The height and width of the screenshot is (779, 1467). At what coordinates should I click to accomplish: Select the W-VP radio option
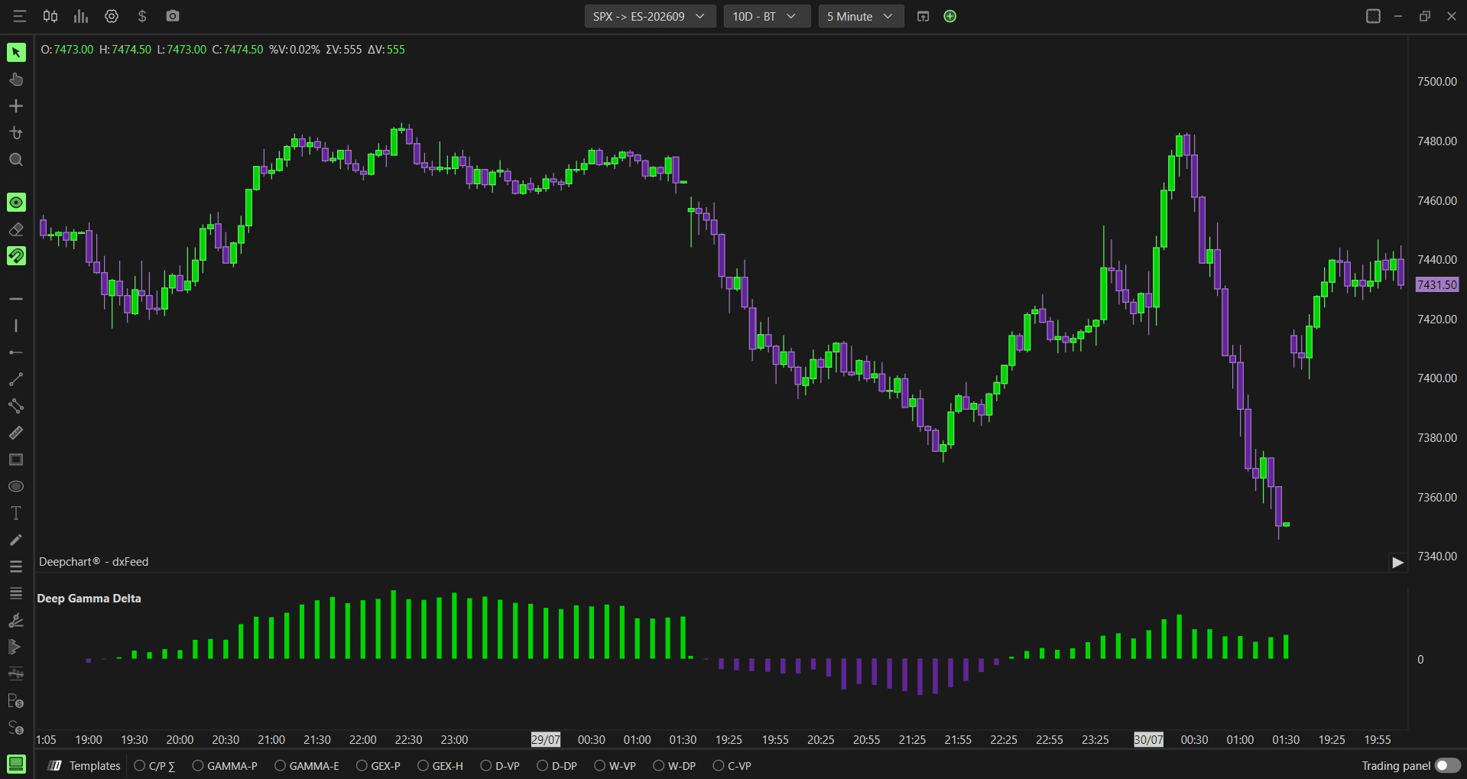click(615, 765)
